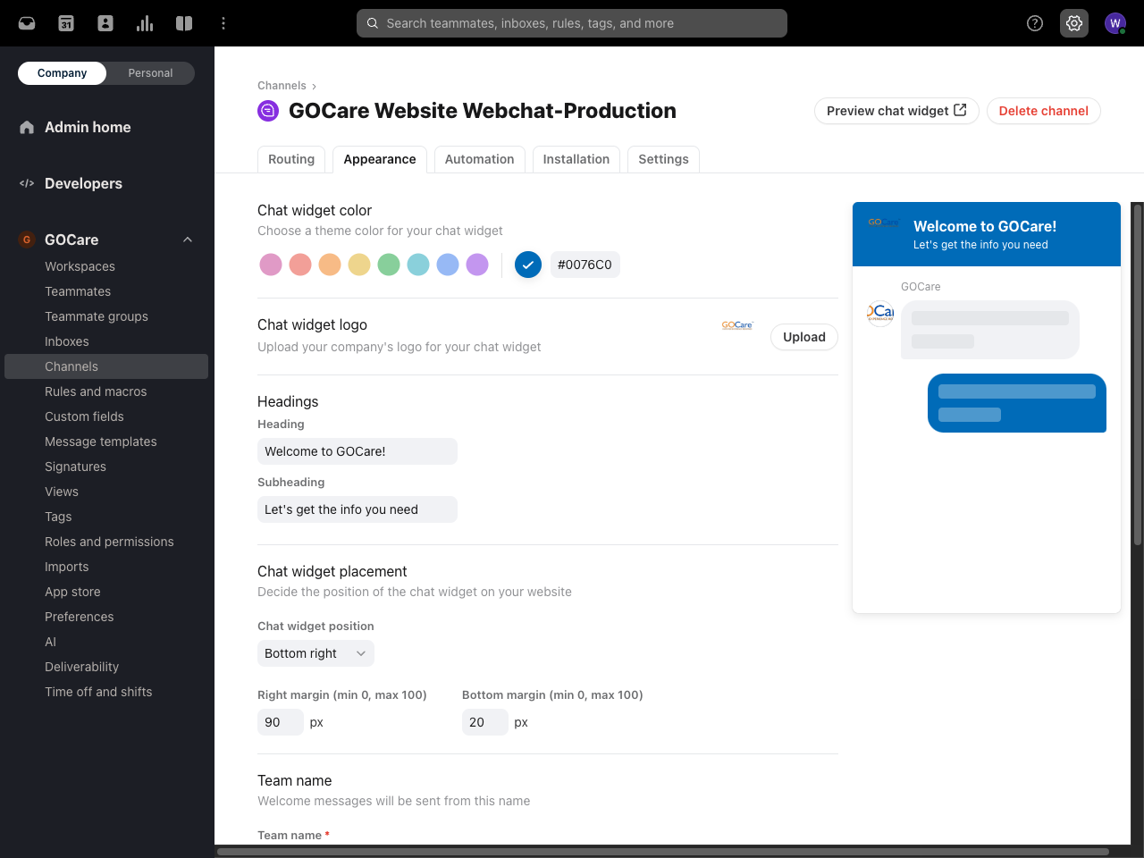Open Custom fields in sidebar
The image size is (1144, 858).
coord(84,416)
